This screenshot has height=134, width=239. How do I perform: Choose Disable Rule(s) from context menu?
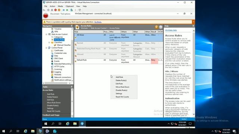click(x=121, y=90)
